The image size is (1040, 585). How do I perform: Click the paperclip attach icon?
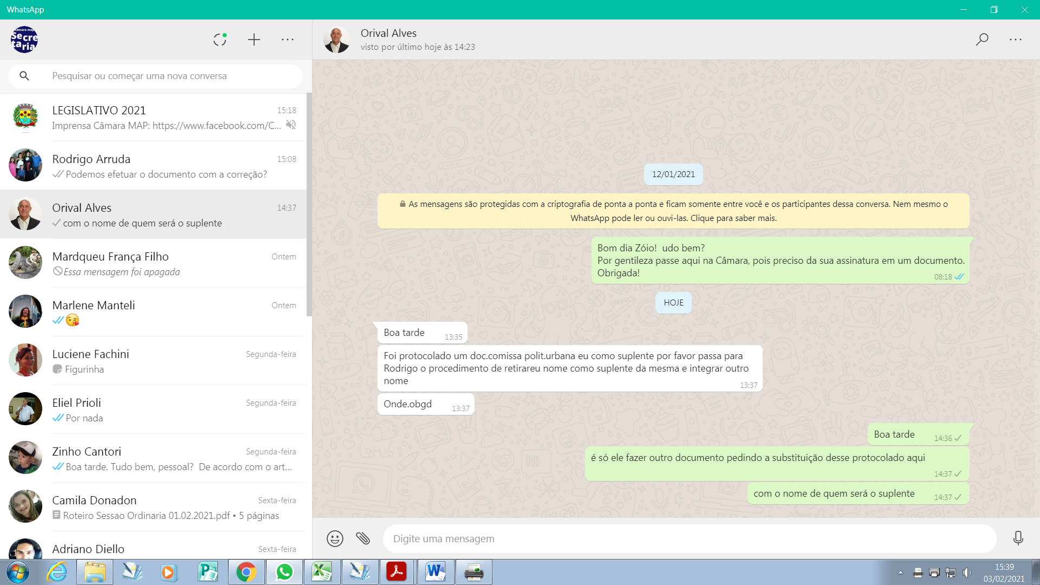pos(363,538)
